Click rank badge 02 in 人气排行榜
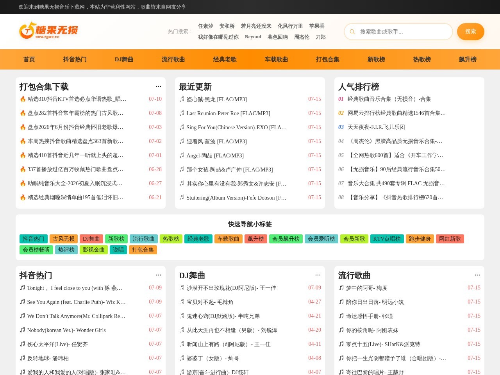The image size is (500, 375). pos(341,113)
